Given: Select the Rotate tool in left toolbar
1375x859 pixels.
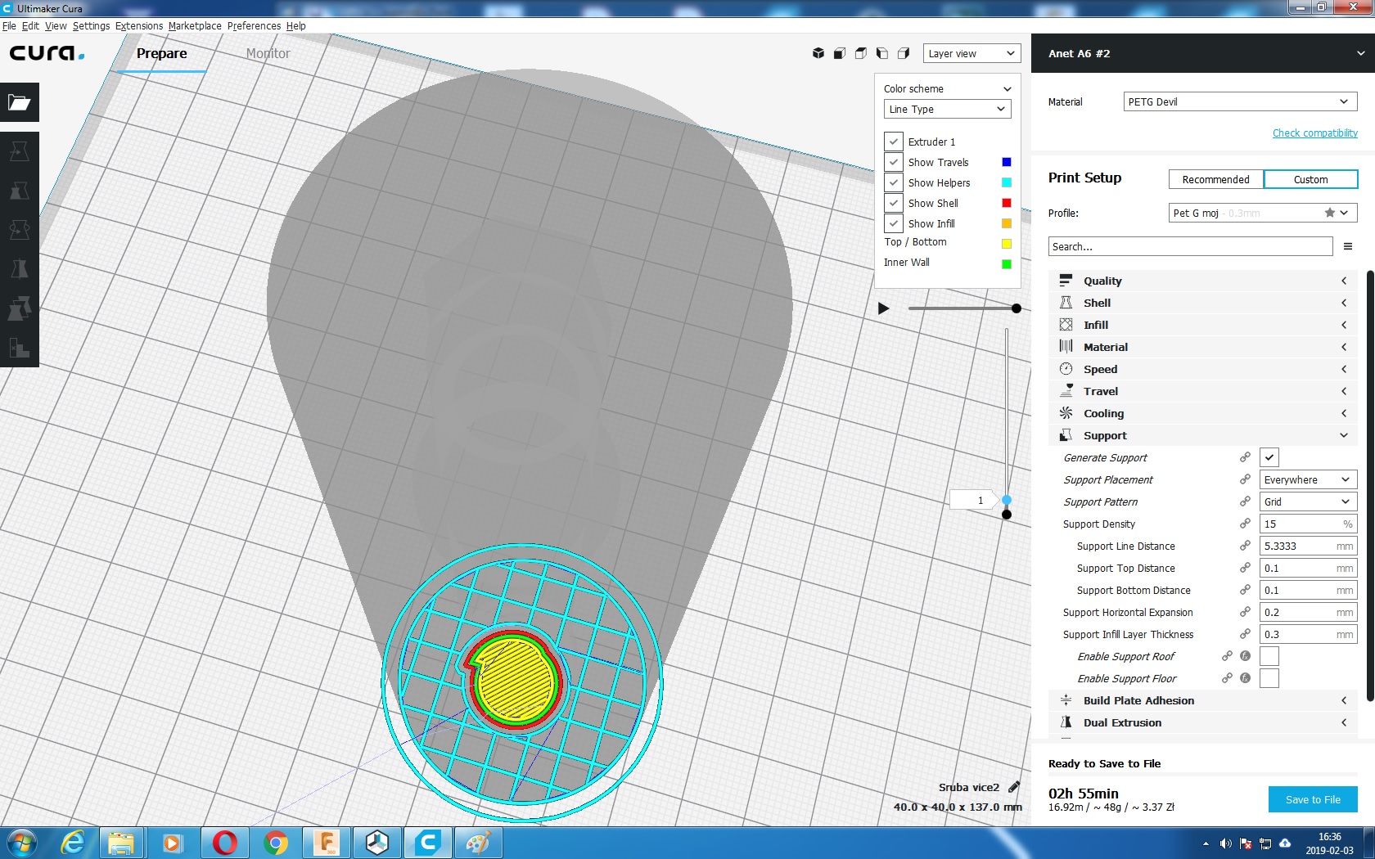Looking at the screenshot, I should click(x=20, y=230).
